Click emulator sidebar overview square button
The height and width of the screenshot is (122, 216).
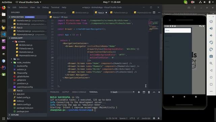(211, 84)
